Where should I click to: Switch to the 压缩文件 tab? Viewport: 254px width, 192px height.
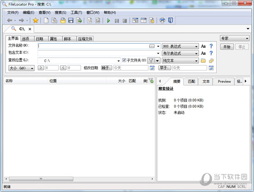tap(85, 39)
